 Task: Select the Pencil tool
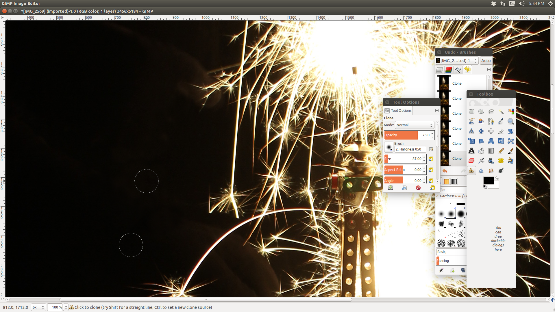[501, 151]
